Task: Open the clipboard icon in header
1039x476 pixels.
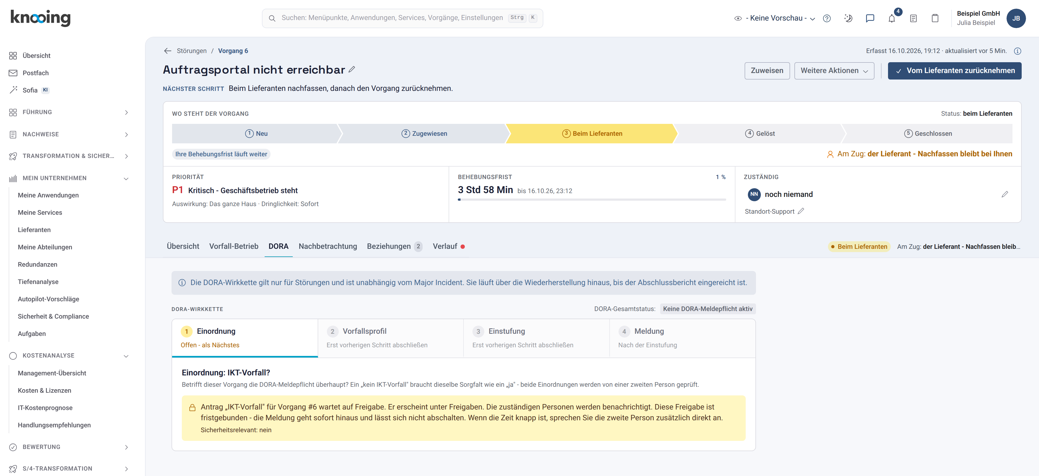Action: (x=935, y=18)
